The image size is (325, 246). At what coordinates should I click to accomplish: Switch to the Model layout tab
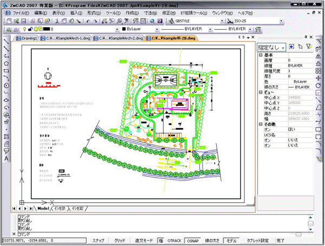pyautogui.click(x=43, y=208)
